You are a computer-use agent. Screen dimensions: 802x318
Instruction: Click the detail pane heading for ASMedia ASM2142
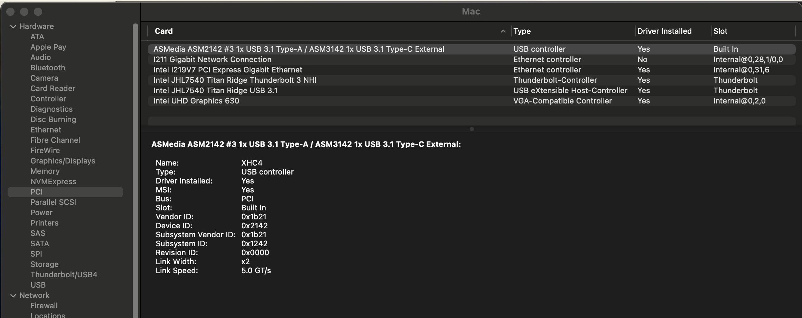click(306, 144)
